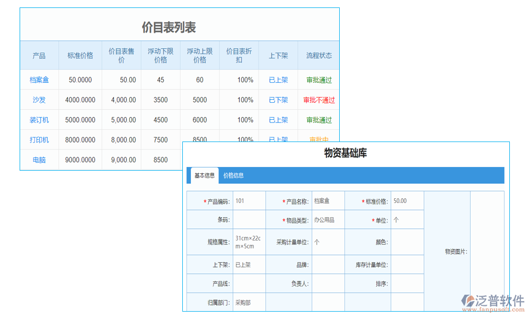Click the 产品编码 input showing 101

tap(249, 200)
